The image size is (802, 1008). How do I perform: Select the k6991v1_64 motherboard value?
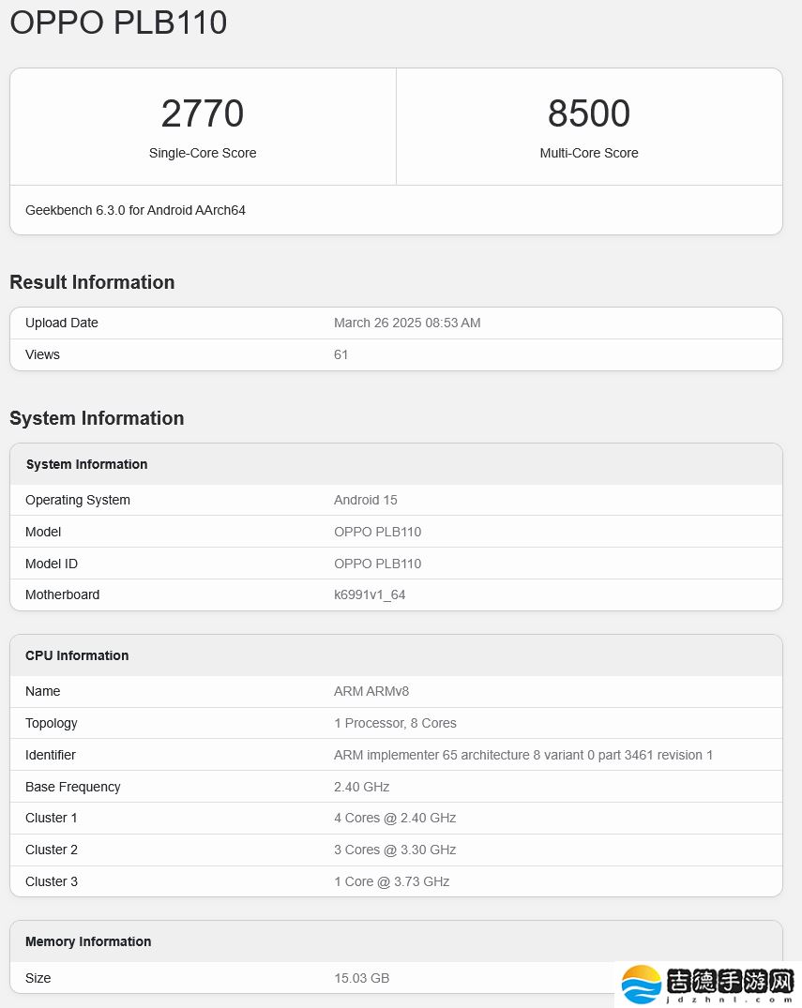(370, 594)
